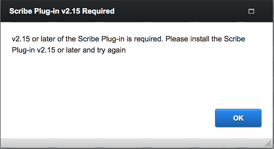Click the word 'Required' in the title
This screenshot has width=274, height=149.
pos(98,11)
